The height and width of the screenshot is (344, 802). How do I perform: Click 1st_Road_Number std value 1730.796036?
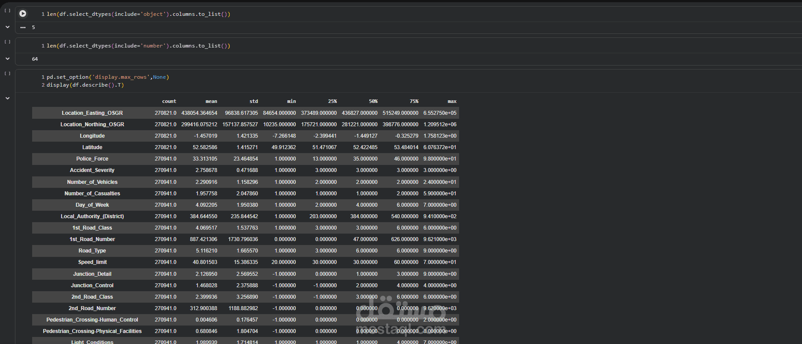coord(243,239)
